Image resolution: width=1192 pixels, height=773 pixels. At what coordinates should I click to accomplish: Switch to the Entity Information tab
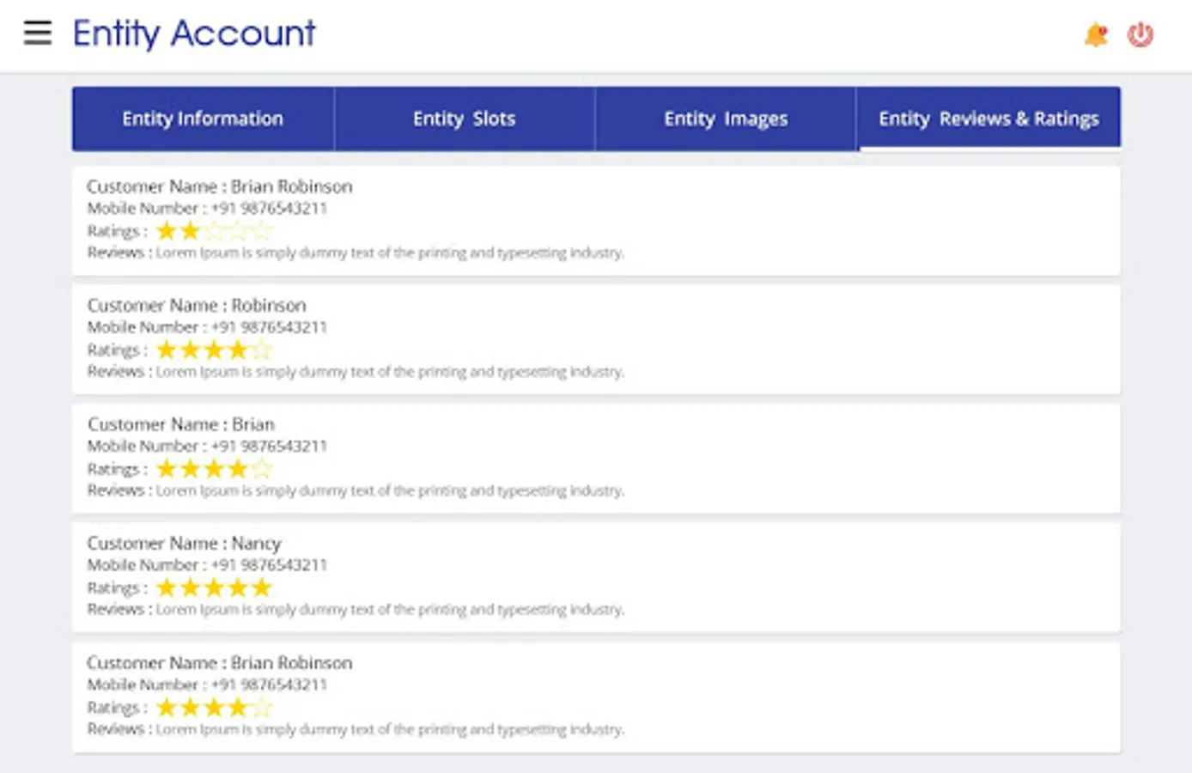click(203, 119)
